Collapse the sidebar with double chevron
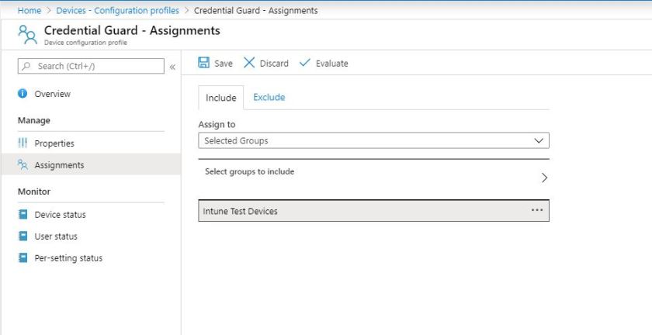This screenshot has width=652, height=335. click(172, 67)
